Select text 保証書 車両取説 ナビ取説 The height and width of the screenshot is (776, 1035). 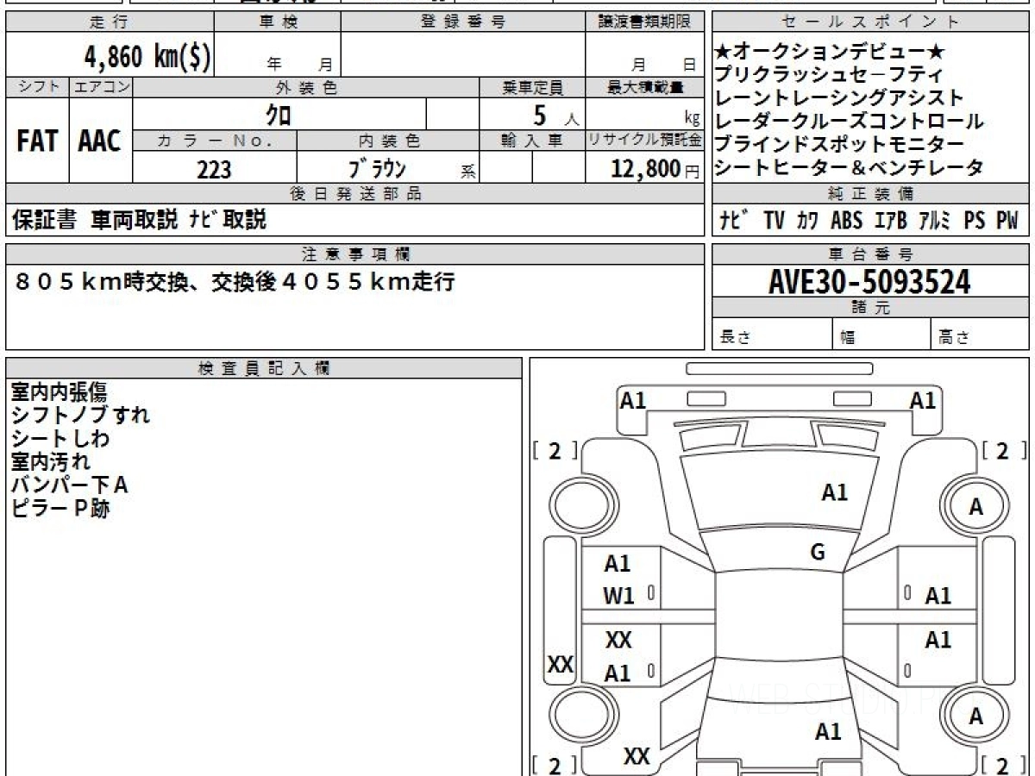tap(139, 220)
